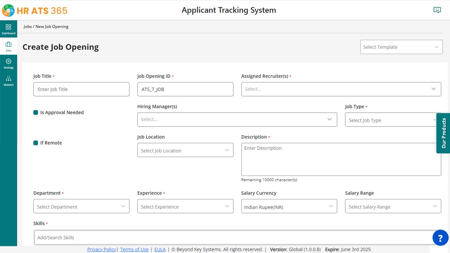Toggle the If Remote checkbox
450x253 pixels.
(36, 143)
